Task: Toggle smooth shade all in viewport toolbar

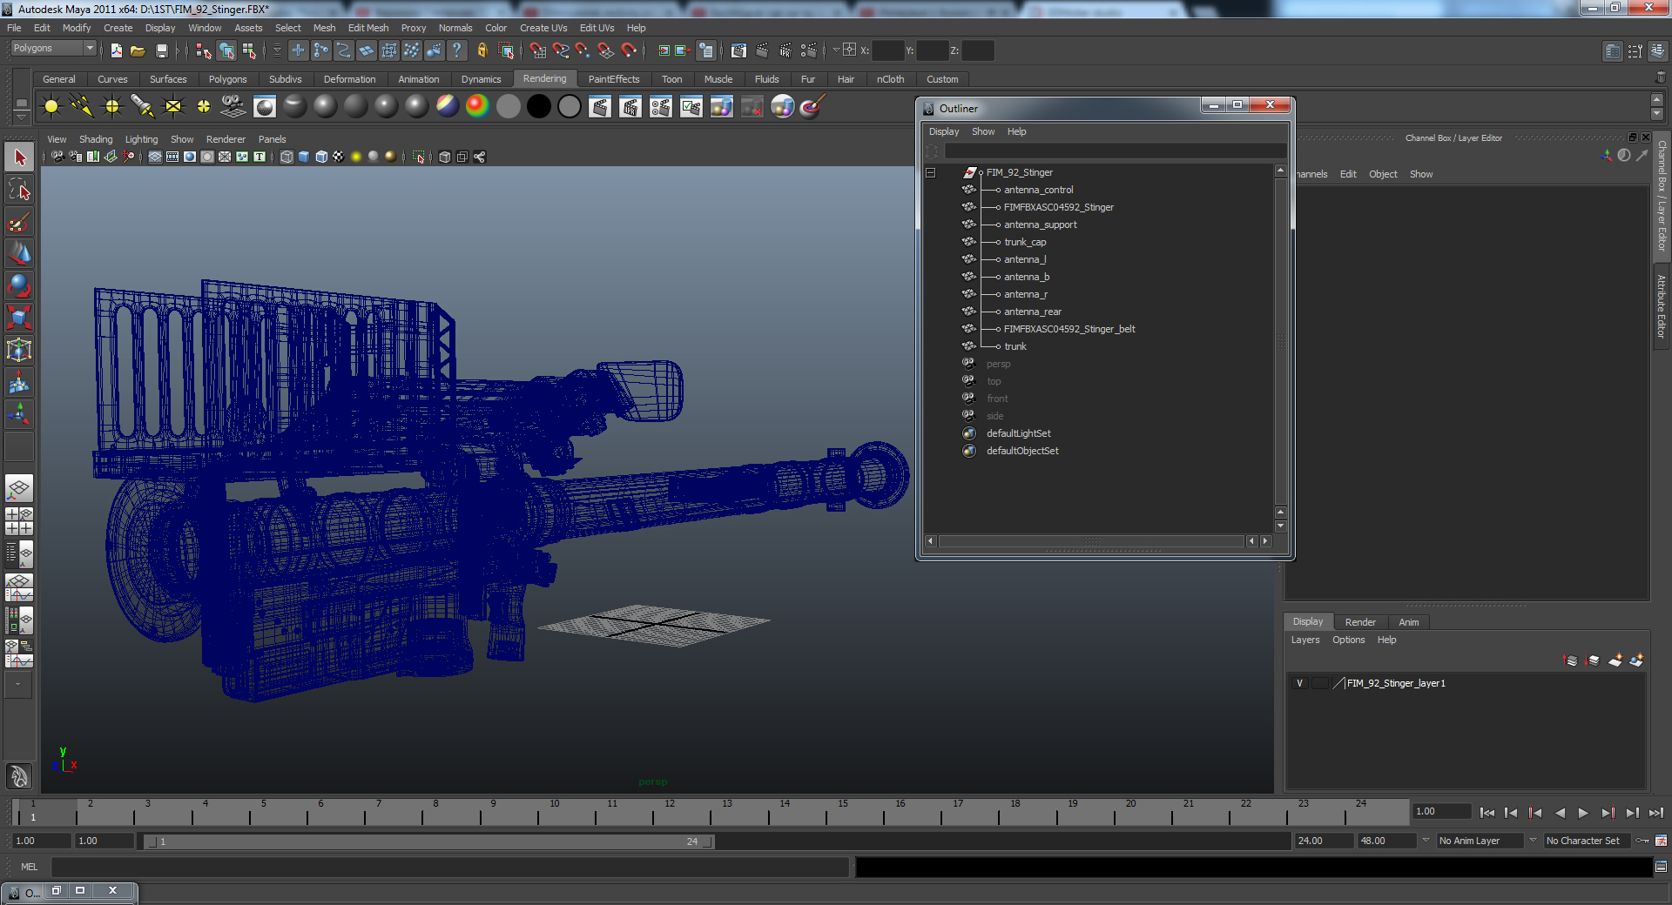Action: (x=304, y=157)
